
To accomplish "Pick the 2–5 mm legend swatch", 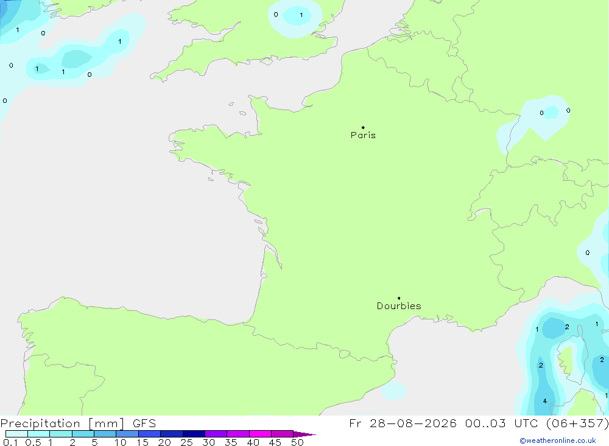I will pyautogui.click(x=83, y=434).
